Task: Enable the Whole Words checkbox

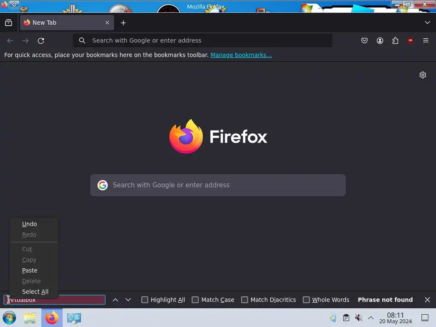Action: pyautogui.click(x=306, y=300)
